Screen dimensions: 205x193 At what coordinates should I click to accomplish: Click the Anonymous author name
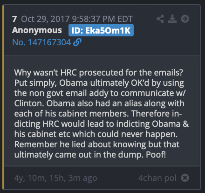37,30
